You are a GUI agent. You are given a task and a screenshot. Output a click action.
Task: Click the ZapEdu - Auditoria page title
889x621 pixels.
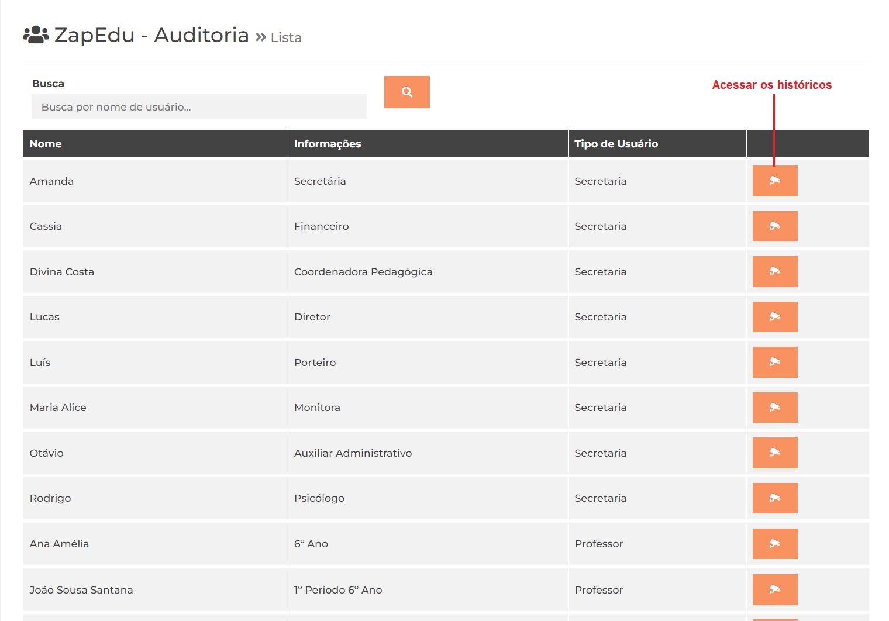151,35
